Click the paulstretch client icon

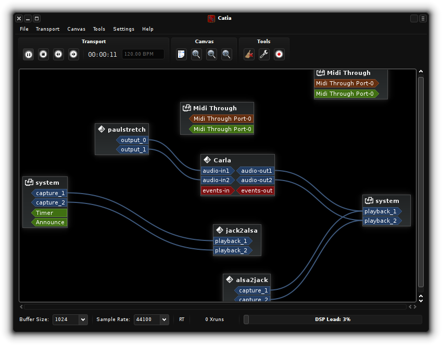click(x=102, y=130)
